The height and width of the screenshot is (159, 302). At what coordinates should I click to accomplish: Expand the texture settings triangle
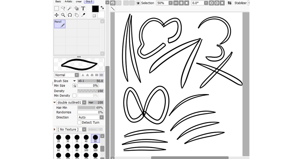(55, 129)
